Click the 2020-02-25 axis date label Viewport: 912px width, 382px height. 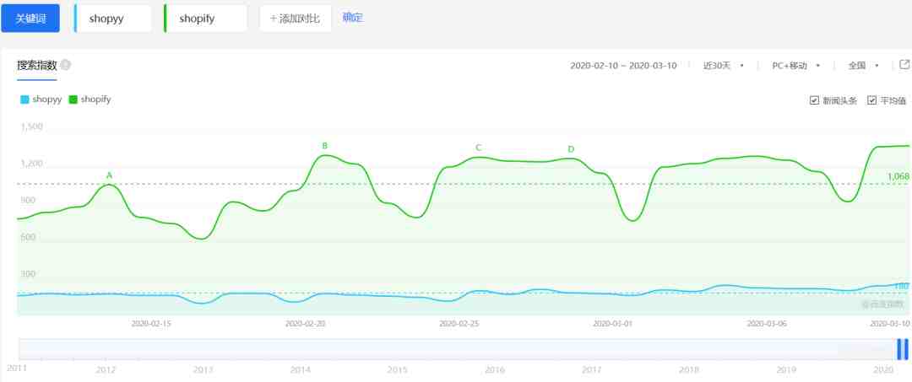[459, 324]
